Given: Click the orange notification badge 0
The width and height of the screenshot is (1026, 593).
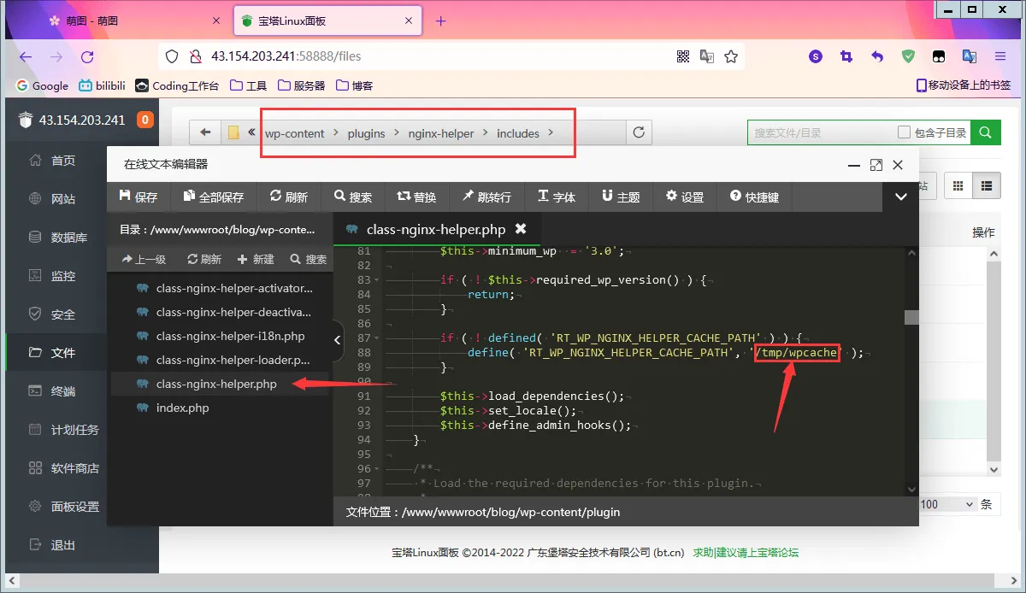Looking at the screenshot, I should 144,120.
